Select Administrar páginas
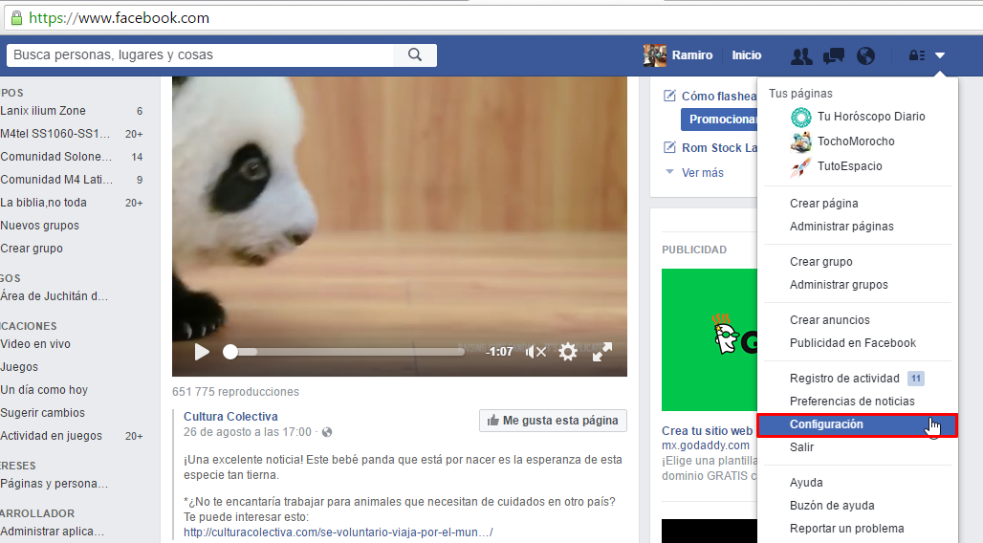 coord(841,227)
